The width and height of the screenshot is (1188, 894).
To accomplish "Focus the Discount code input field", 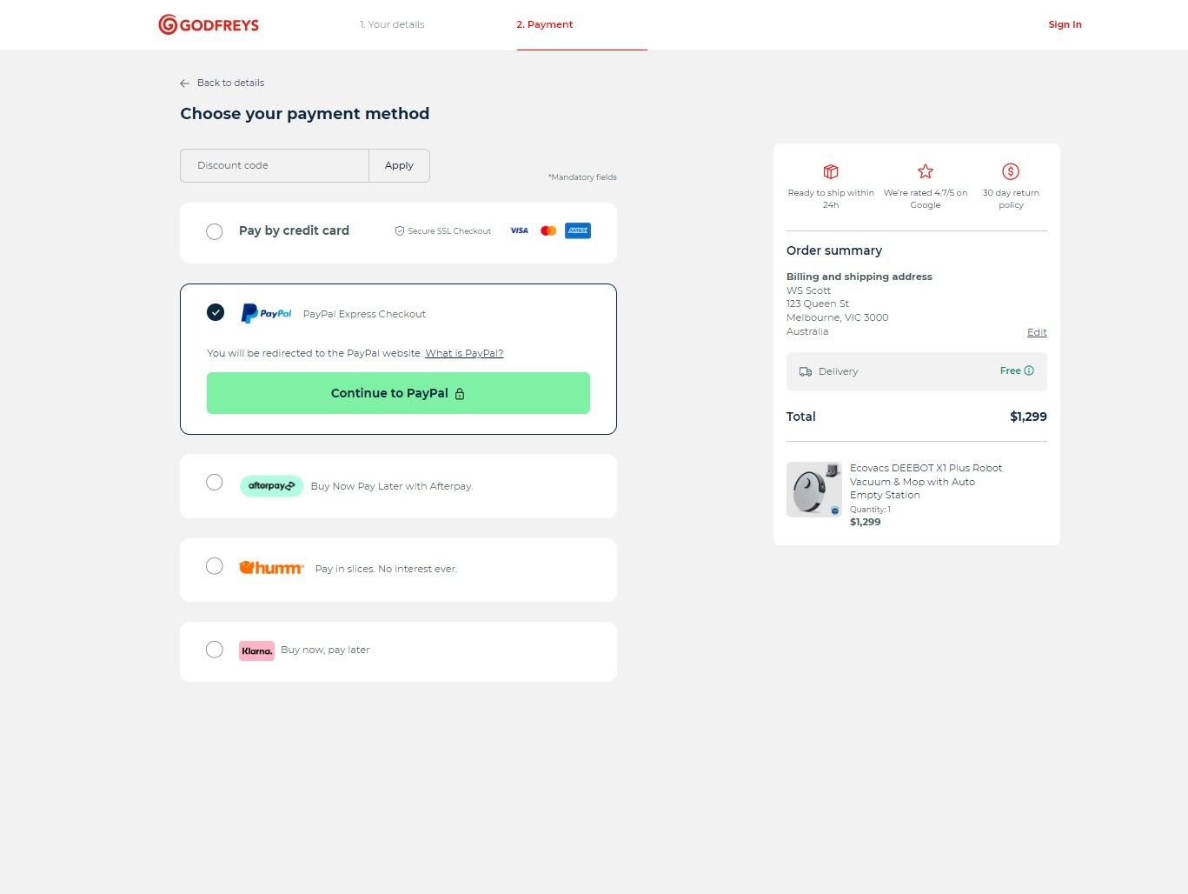I will (x=275, y=165).
